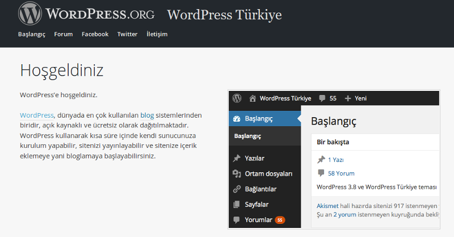Go to Forum in header navigation

coord(64,34)
